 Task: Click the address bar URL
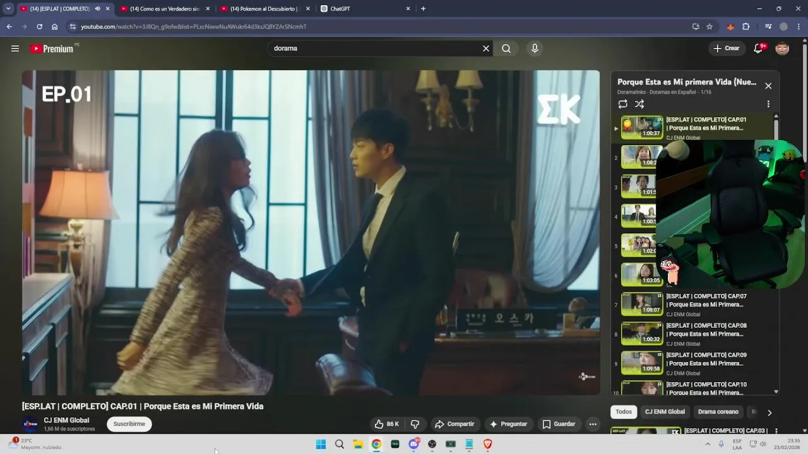click(x=193, y=26)
